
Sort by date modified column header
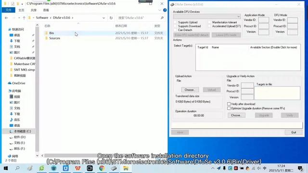121,26
